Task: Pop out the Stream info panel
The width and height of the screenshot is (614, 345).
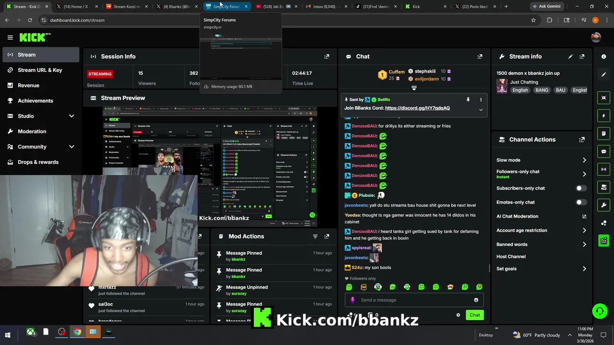Action: click(x=582, y=57)
